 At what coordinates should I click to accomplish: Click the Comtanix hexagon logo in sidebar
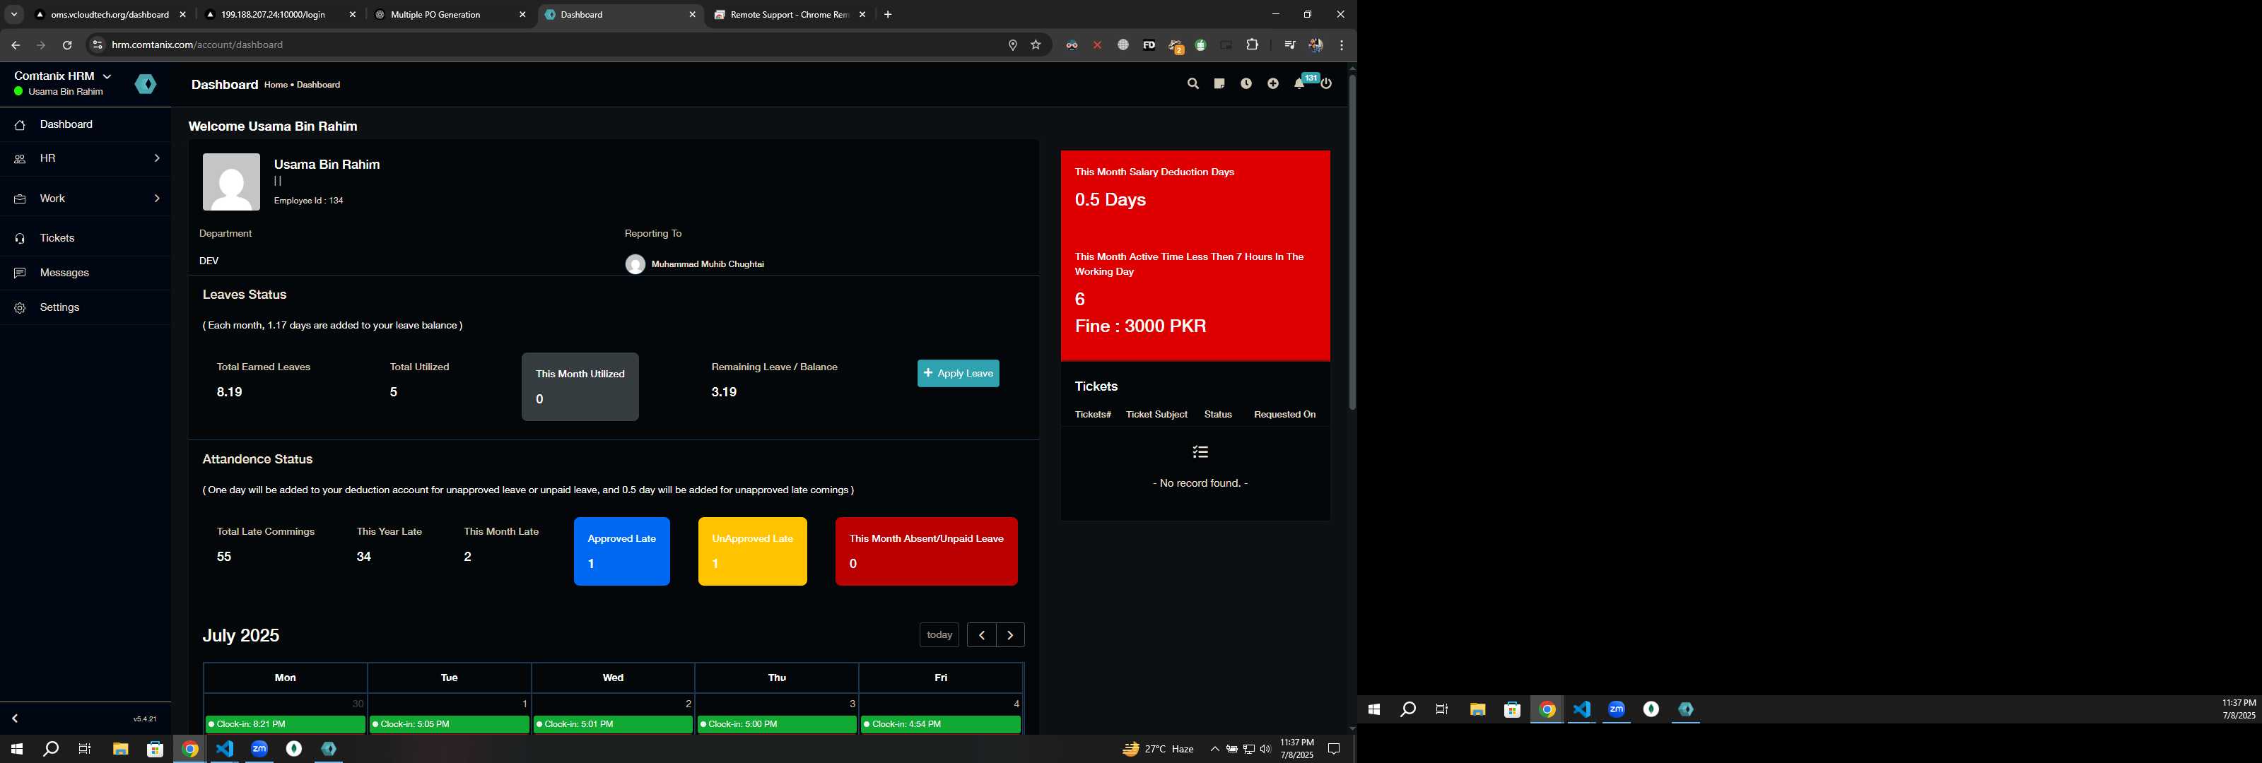coord(146,84)
